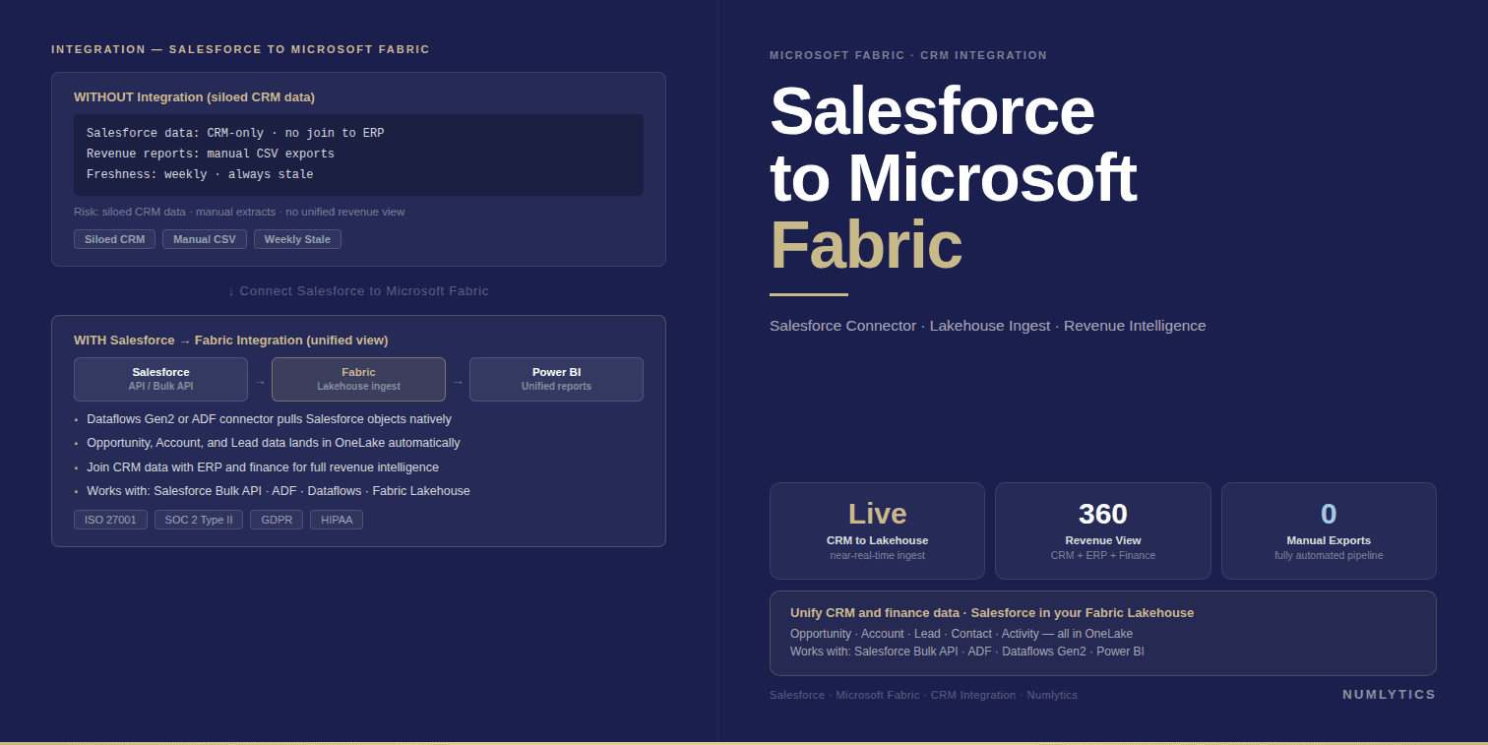The width and height of the screenshot is (1488, 745).
Task: Click the 'INTEGRATION — SALESFORCE TO MICROSOFT FABRIC' header
Action: click(240, 49)
